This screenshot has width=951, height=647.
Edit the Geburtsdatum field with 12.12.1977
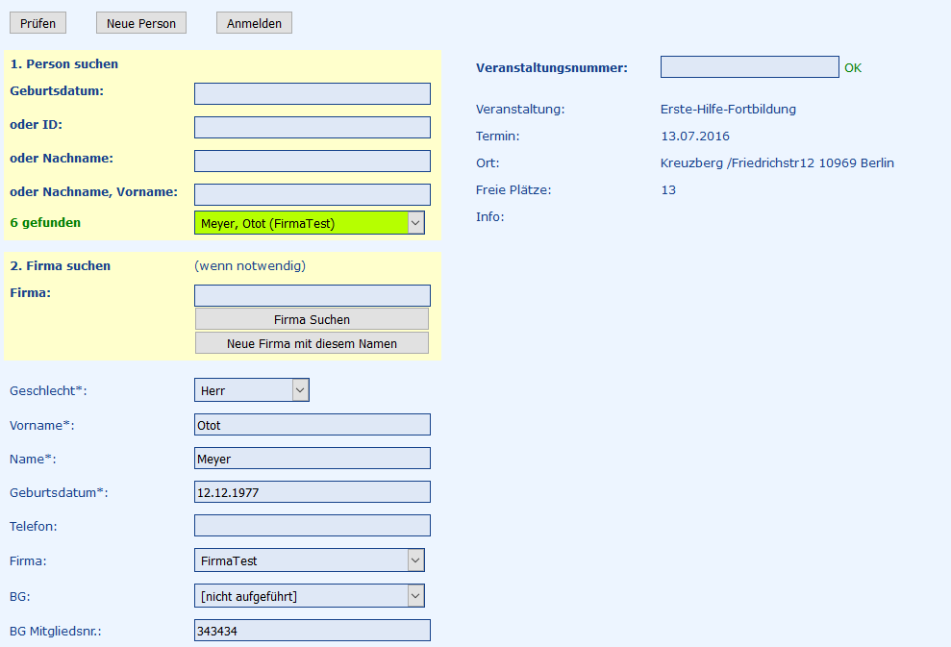312,492
